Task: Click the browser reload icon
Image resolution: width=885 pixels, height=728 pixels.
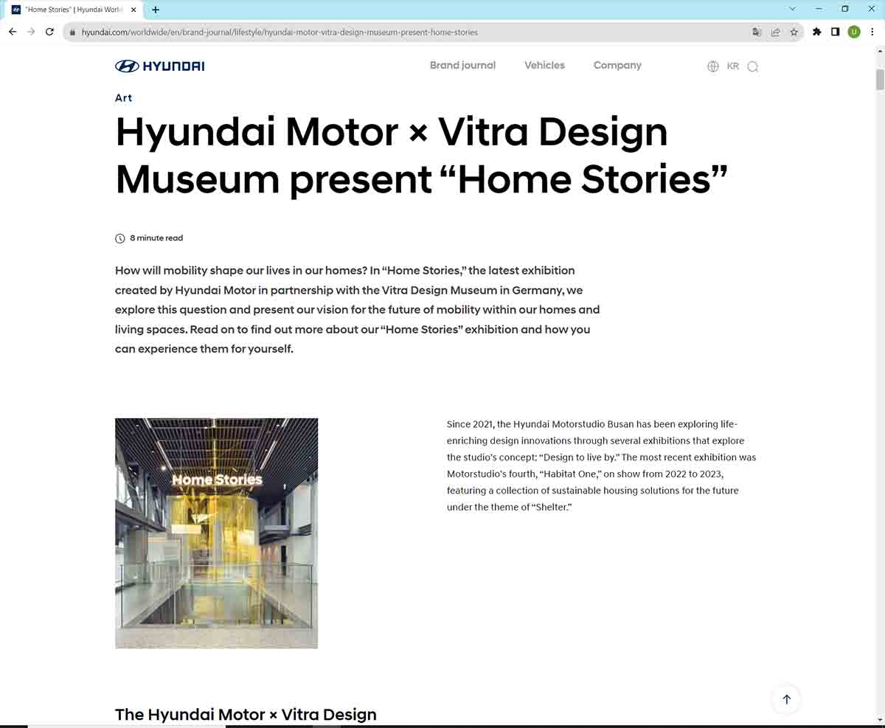Action: click(49, 32)
